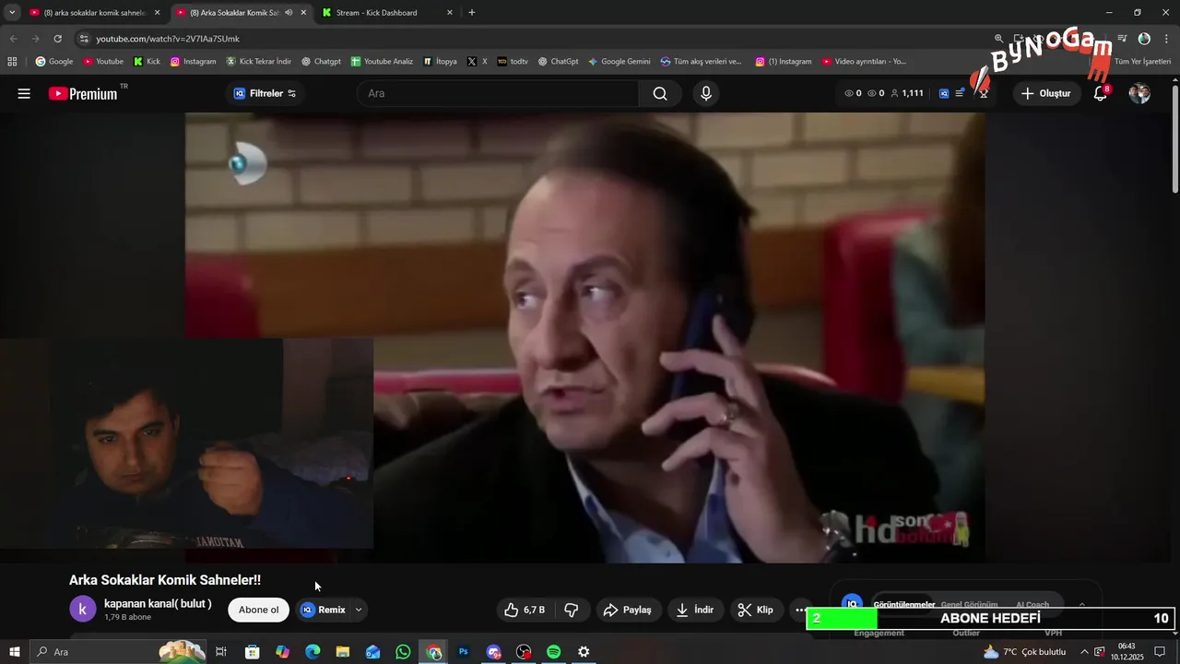Open more actions three-dot menu under video

click(x=800, y=610)
